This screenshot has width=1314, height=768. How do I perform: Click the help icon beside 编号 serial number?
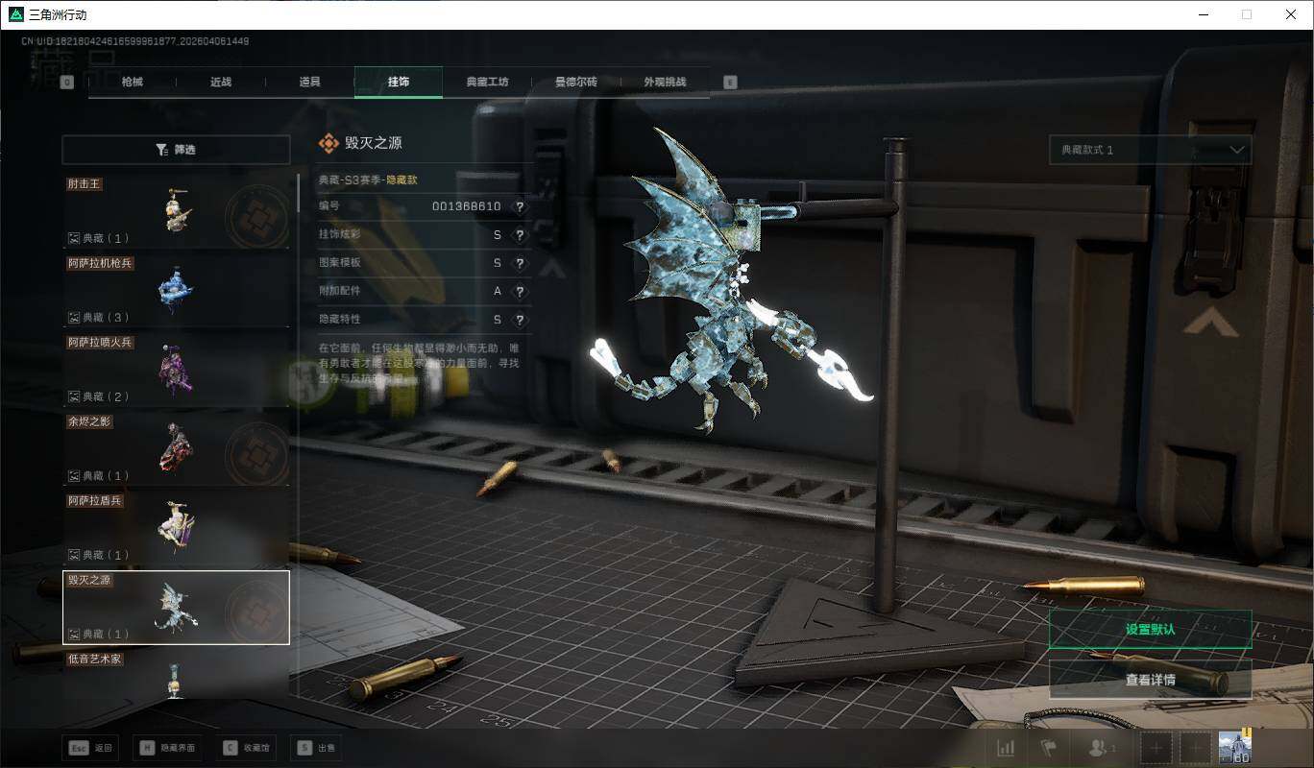point(520,206)
